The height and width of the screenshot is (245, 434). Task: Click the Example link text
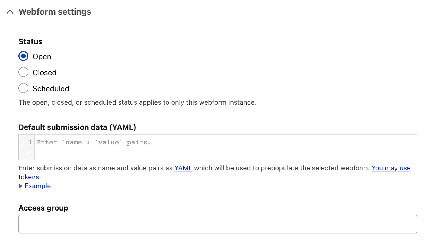click(x=37, y=186)
